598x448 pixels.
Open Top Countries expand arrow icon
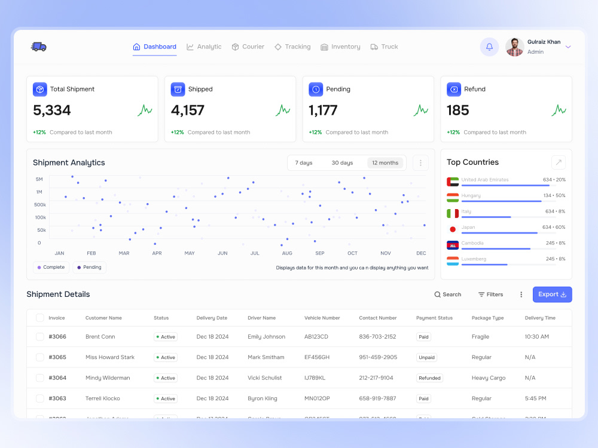559,162
